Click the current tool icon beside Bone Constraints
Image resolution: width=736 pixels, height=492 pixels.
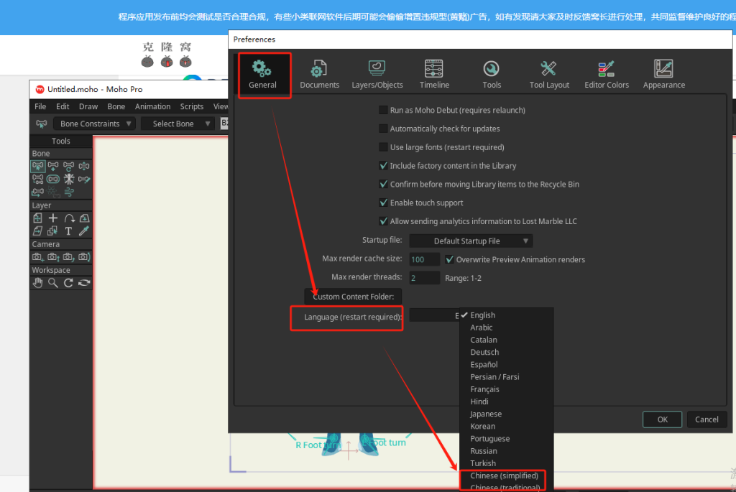point(41,124)
